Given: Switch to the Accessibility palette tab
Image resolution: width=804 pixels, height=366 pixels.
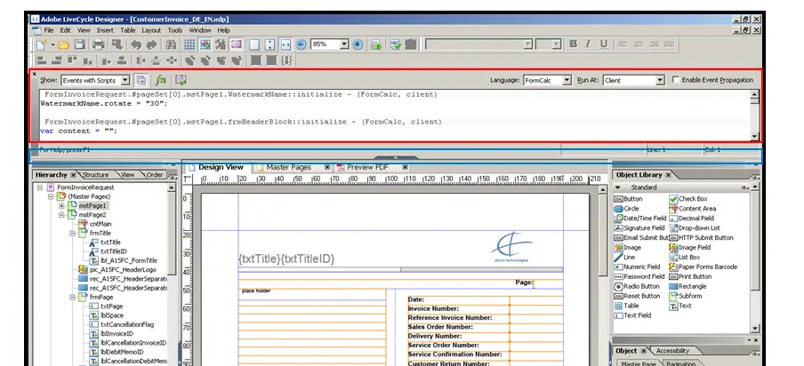Looking at the screenshot, I should tap(672, 351).
